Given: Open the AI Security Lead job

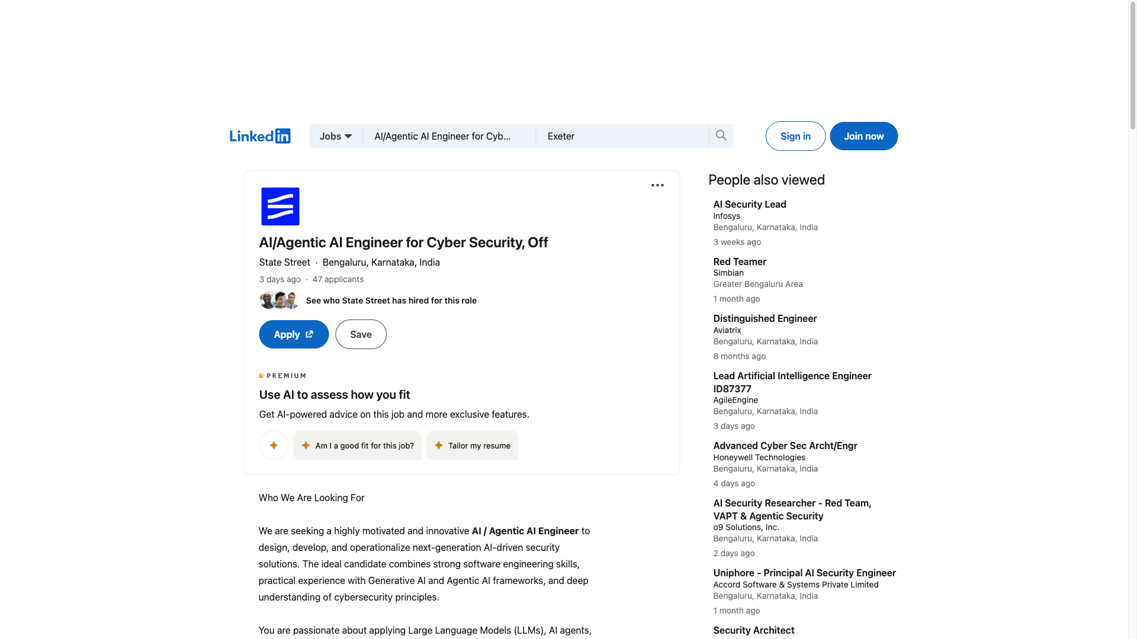Looking at the screenshot, I should coord(750,204).
